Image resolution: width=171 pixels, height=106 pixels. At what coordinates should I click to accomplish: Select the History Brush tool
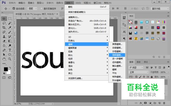pos(10,37)
